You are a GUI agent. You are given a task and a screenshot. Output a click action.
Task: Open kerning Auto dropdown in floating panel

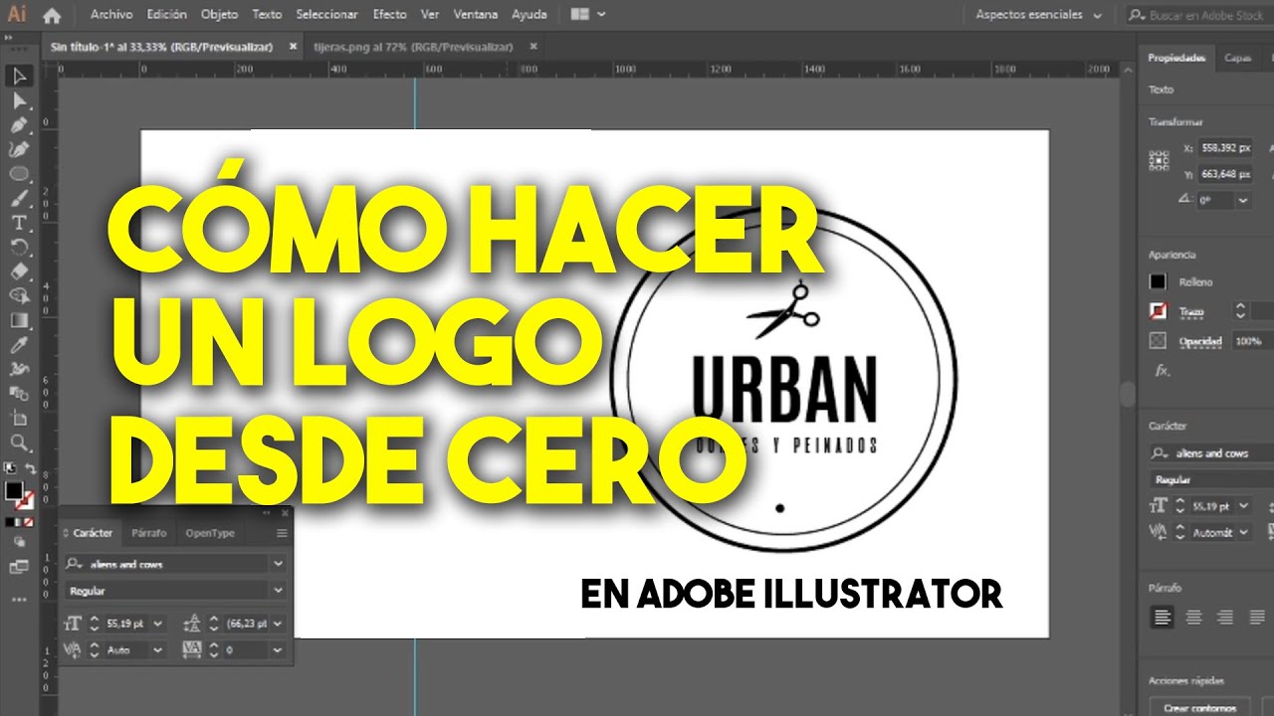click(x=158, y=649)
